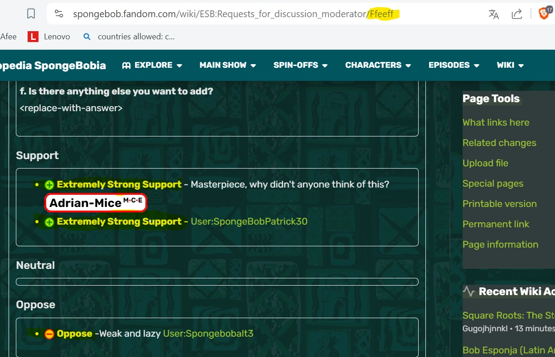Click the red Oppose vote icon

click(48, 334)
